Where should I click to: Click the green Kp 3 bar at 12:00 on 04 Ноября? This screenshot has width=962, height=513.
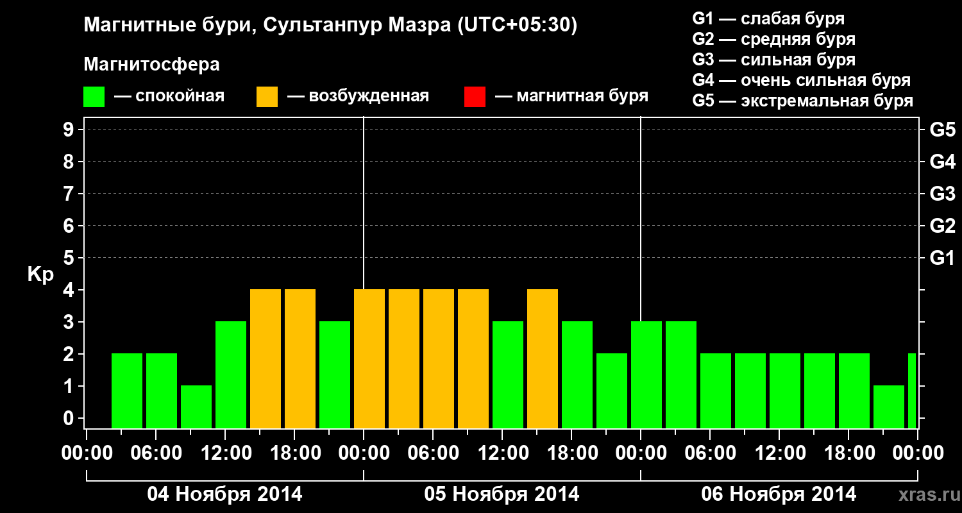tap(231, 374)
